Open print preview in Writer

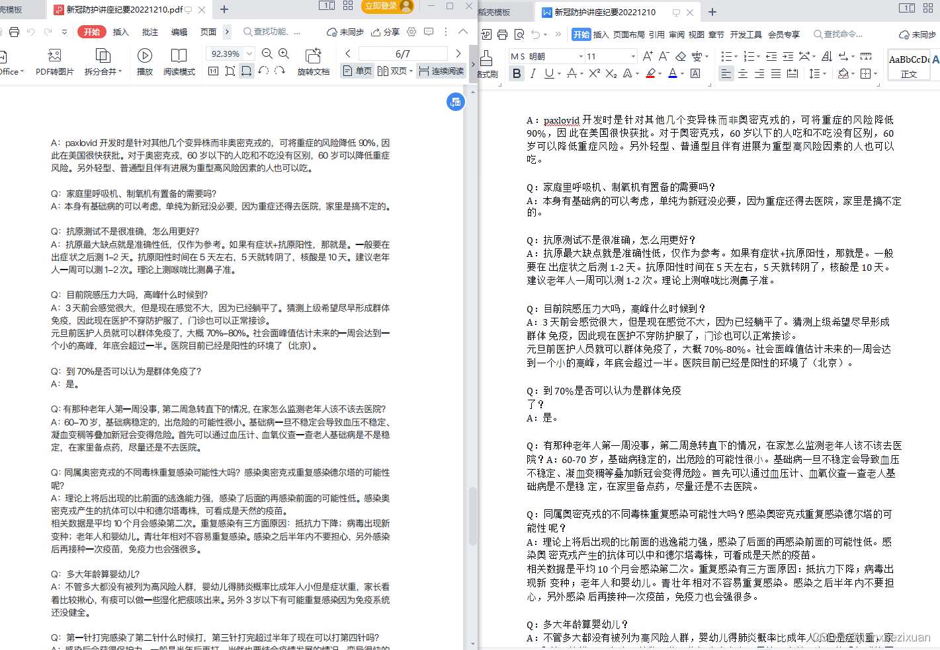point(519,34)
